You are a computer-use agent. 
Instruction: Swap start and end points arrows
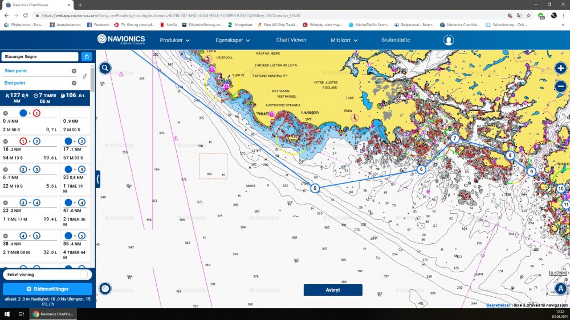pyautogui.click(x=85, y=77)
